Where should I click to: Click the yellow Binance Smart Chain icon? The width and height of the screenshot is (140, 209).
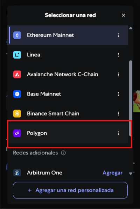pyautogui.click(x=17, y=113)
